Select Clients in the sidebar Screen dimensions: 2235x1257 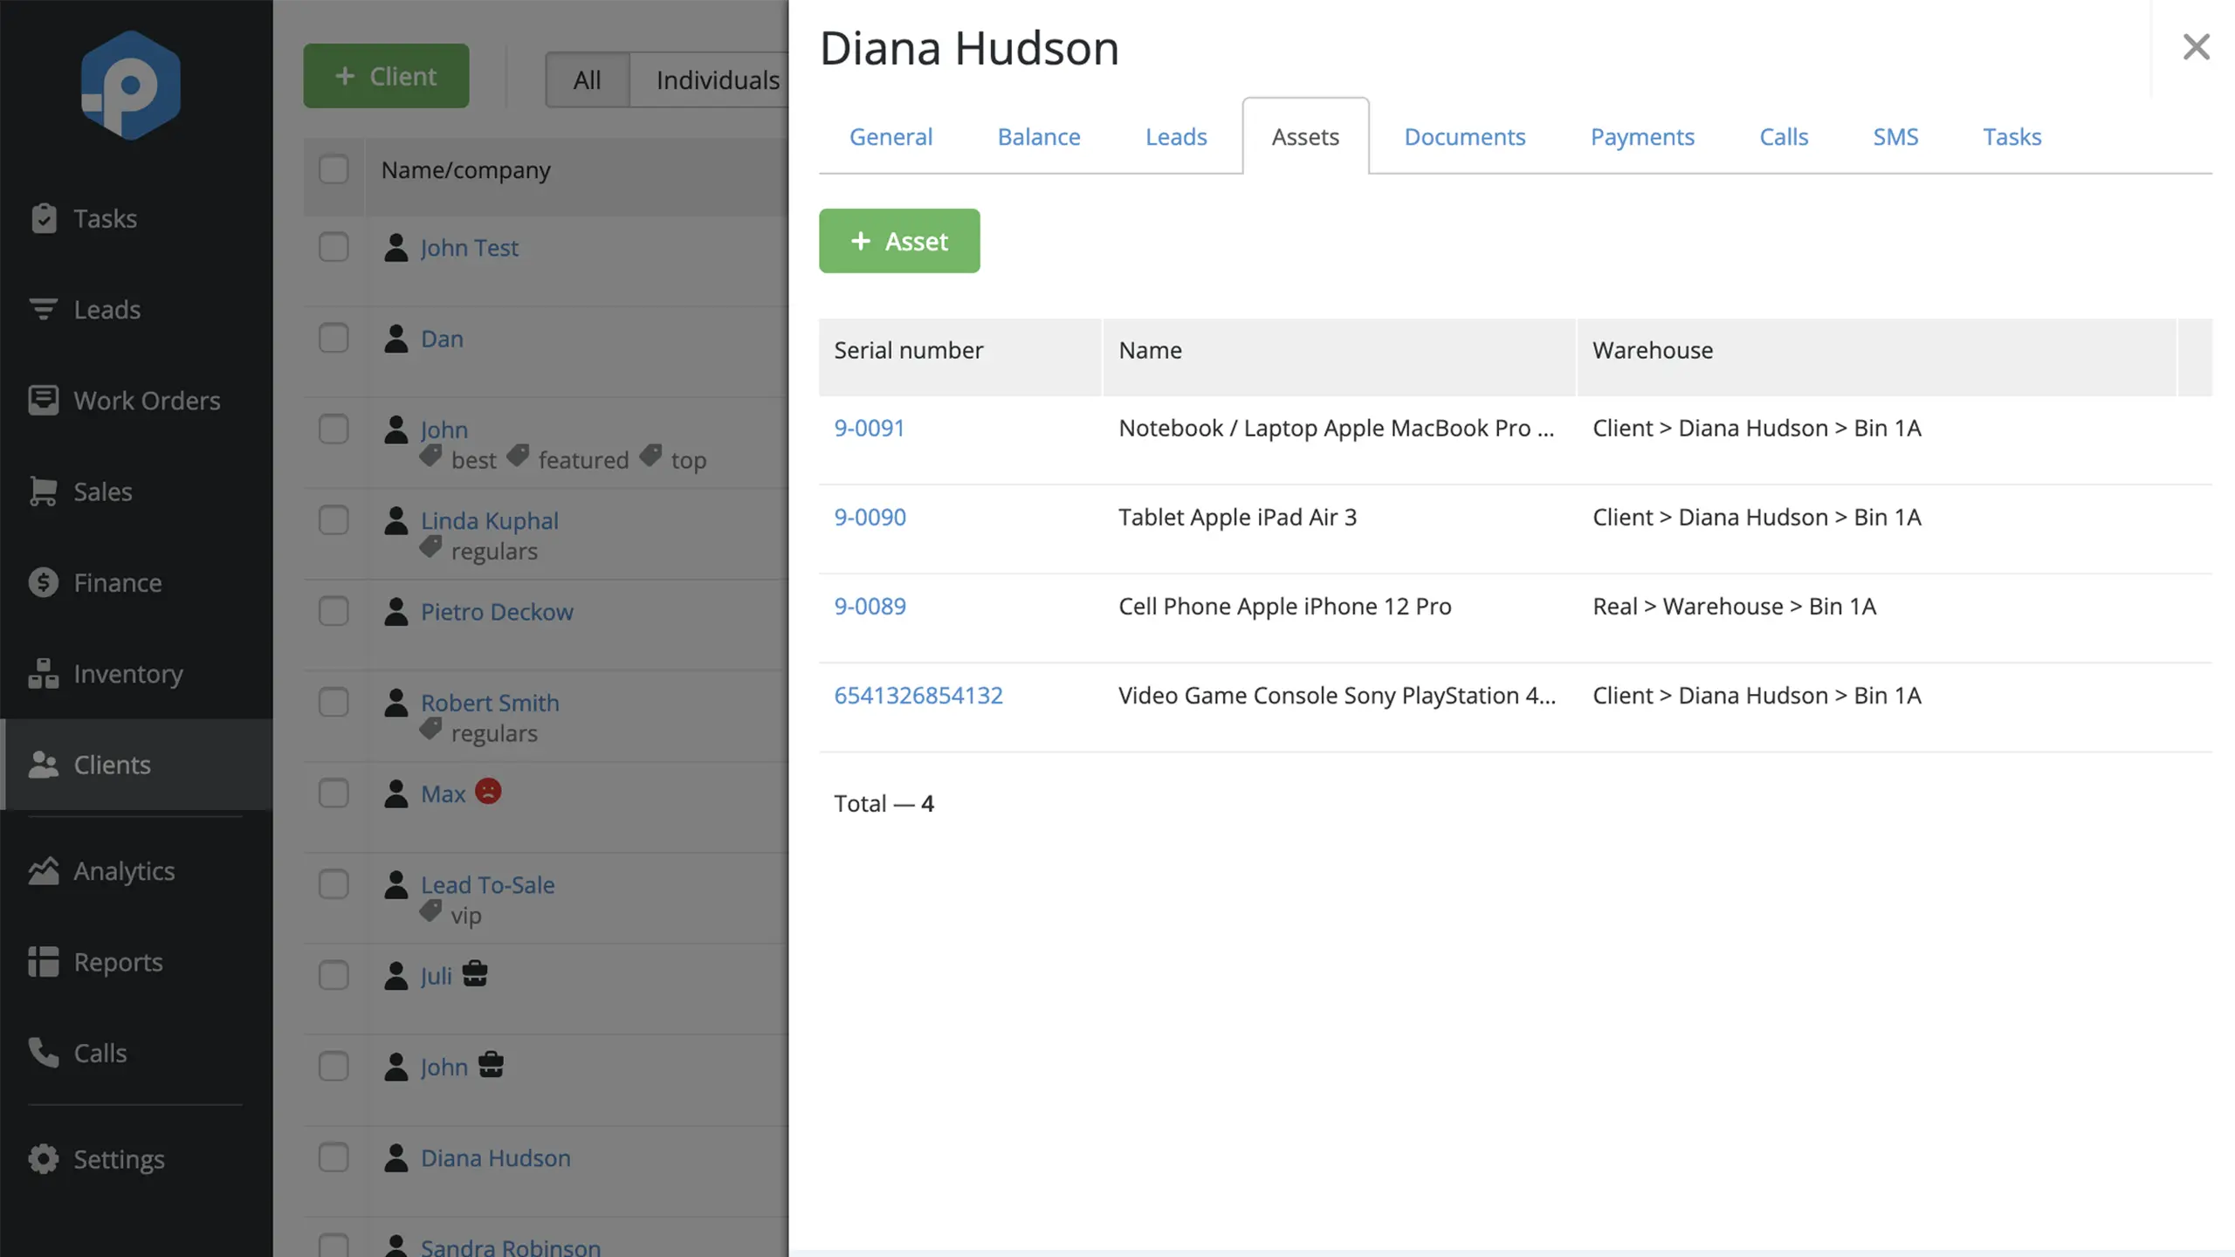(x=137, y=765)
